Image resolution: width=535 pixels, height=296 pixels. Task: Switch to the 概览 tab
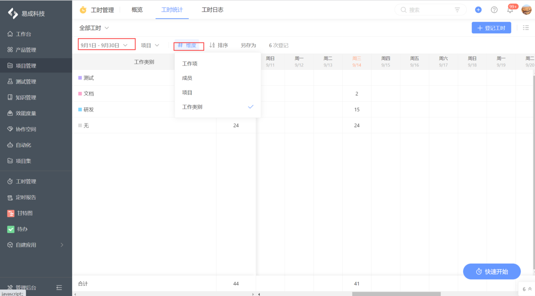pyautogui.click(x=137, y=9)
